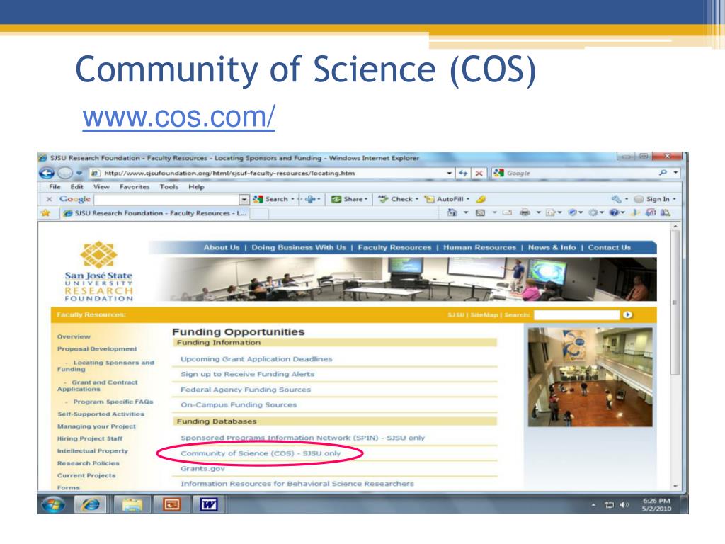Click inside the browser address bar

pyautogui.click(x=273, y=173)
